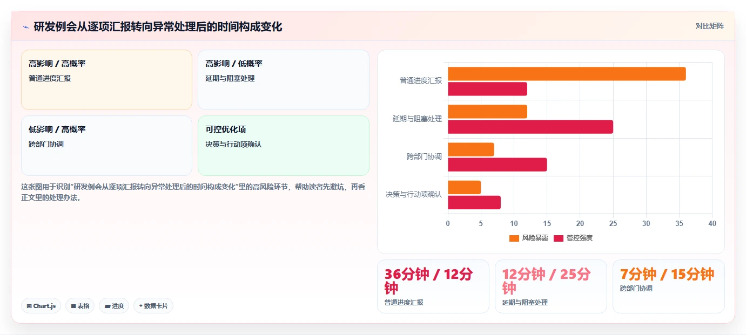Select the orange 延期与阻塞处理 bar at 12
Image resolution: width=746 pixels, height=335 pixels.
(487, 112)
